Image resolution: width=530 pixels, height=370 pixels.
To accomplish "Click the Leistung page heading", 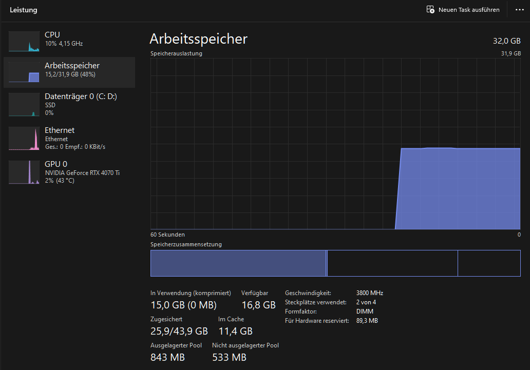I will pyautogui.click(x=23, y=10).
